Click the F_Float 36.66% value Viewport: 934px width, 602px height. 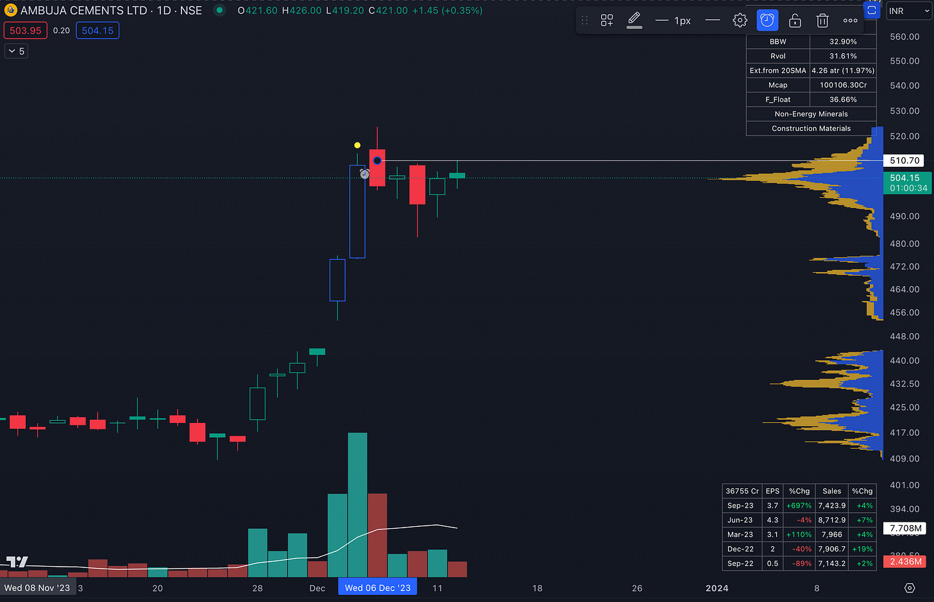click(x=843, y=99)
